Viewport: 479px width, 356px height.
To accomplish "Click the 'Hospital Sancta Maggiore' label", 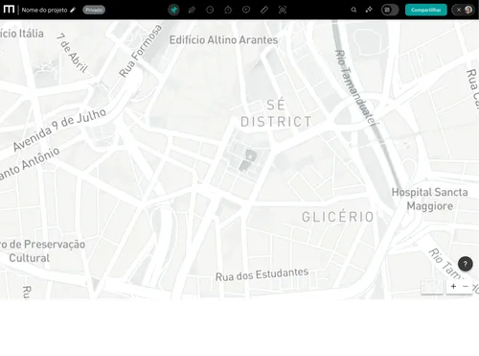I will click(430, 199).
